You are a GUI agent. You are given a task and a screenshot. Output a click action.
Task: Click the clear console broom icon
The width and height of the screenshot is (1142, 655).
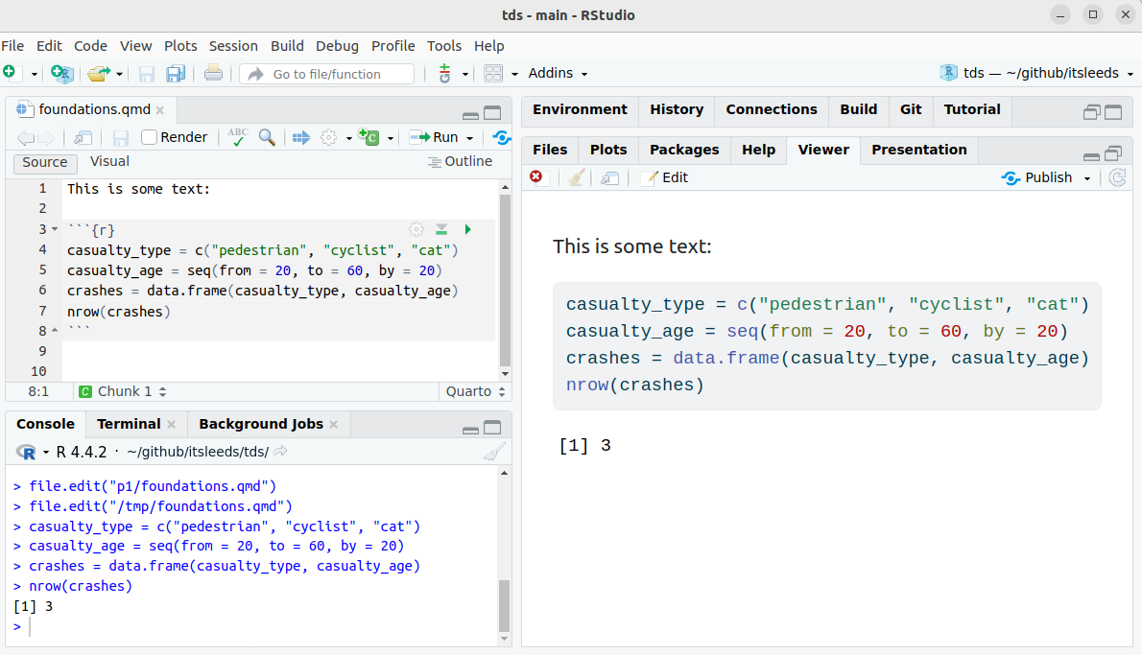pyautogui.click(x=493, y=452)
